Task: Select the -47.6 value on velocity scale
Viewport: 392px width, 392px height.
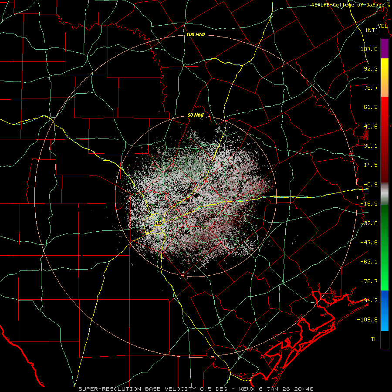Action: (369, 243)
